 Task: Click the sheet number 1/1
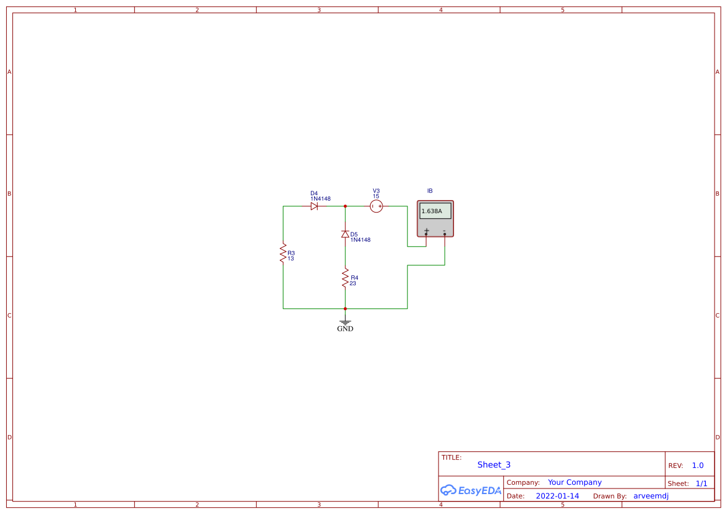coord(702,484)
